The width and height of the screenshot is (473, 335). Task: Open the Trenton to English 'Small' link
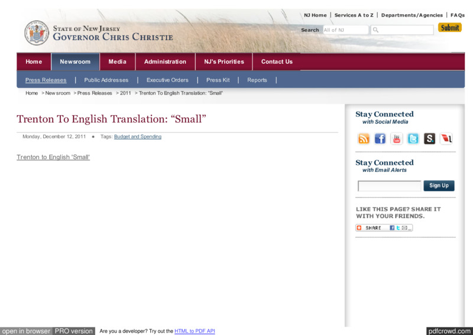pos(53,157)
